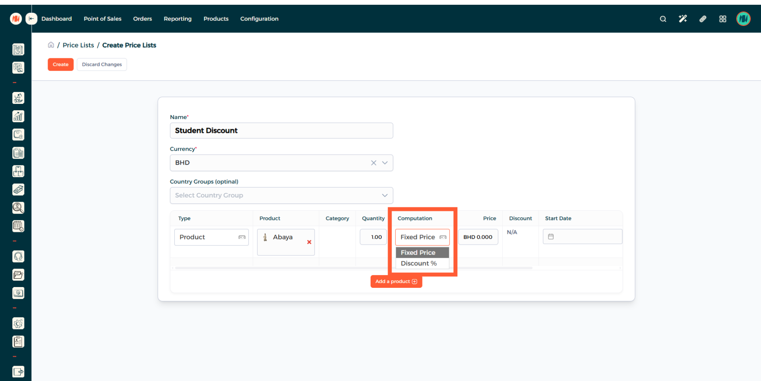Click the chain link icon in header
This screenshot has width=761, height=381.
point(703,19)
